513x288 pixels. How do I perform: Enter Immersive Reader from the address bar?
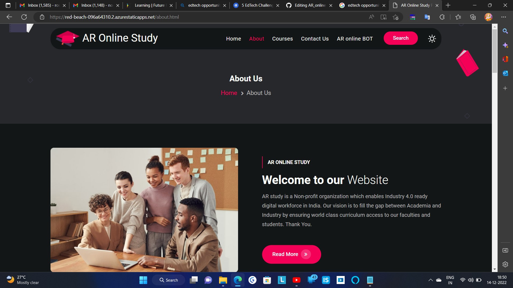pos(383,17)
